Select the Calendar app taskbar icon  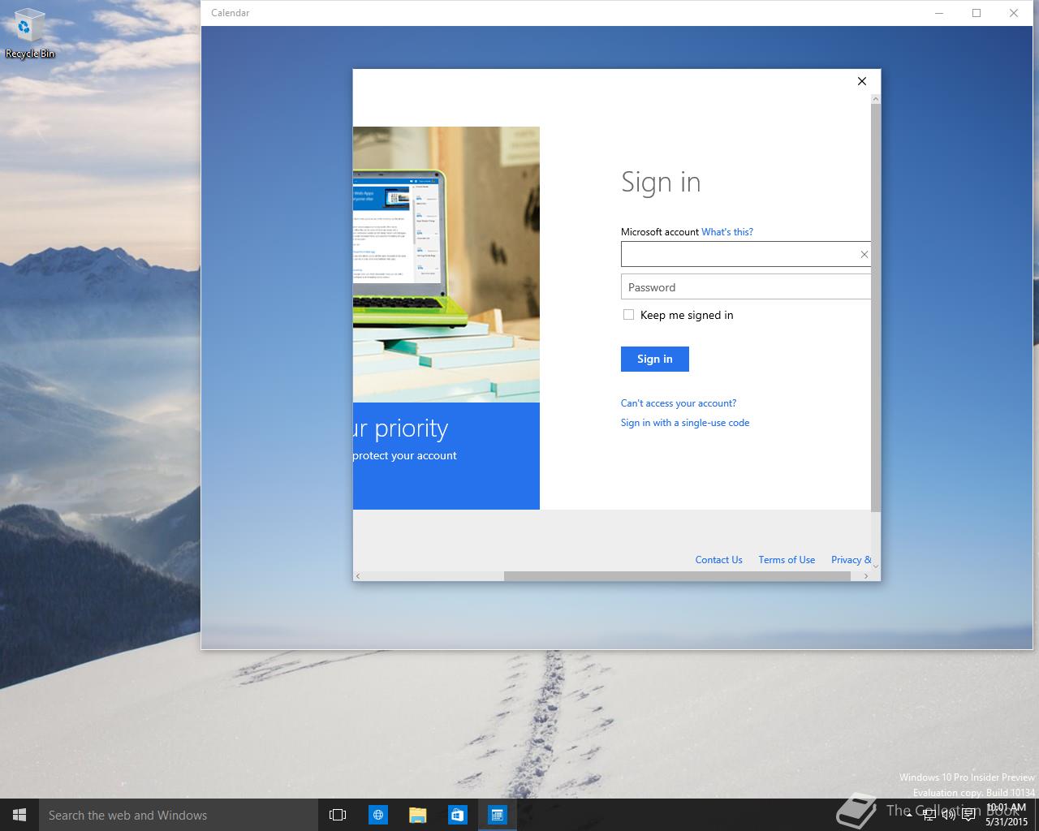(497, 815)
